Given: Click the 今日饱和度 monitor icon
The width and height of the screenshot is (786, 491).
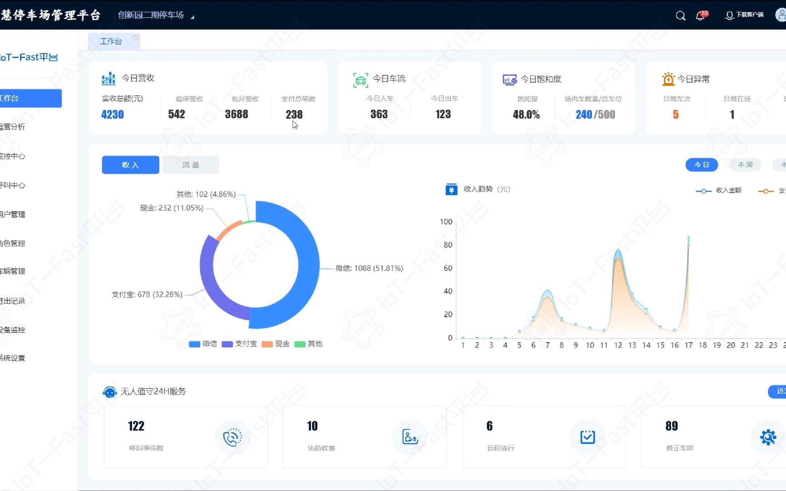Looking at the screenshot, I should pyautogui.click(x=509, y=80).
